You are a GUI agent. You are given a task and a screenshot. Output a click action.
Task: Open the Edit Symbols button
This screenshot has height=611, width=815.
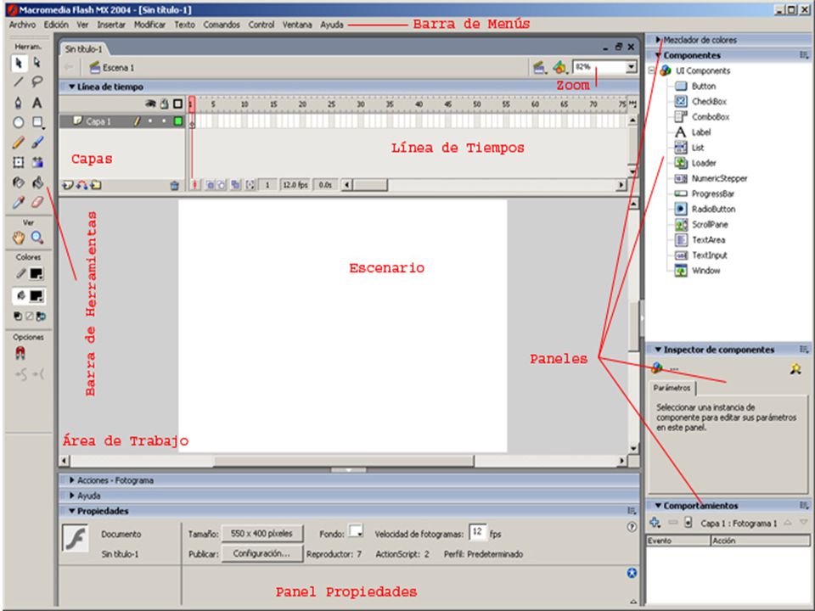click(559, 68)
